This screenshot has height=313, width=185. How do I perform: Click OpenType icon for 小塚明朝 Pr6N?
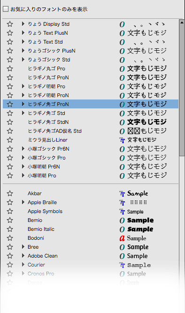(x=122, y=167)
